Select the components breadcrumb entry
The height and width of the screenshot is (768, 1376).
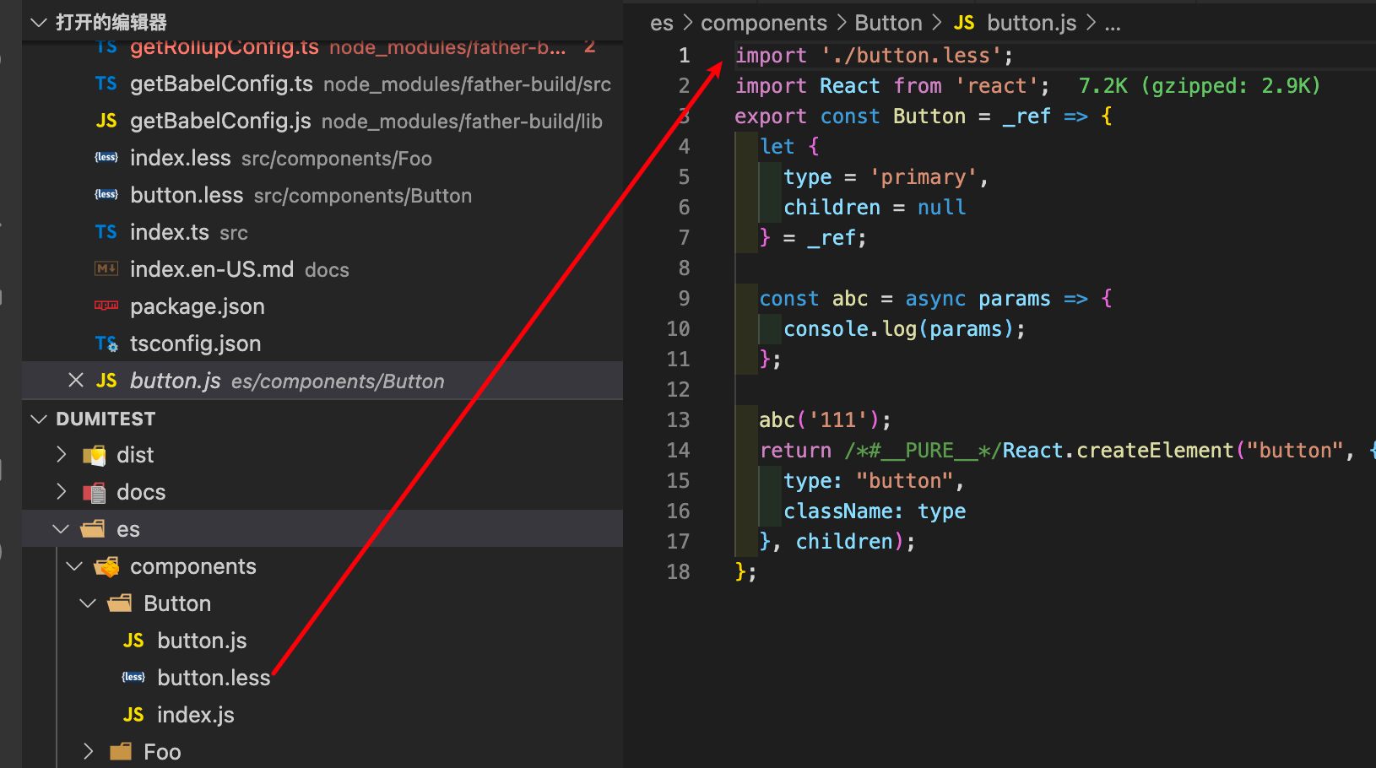coord(763,22)
